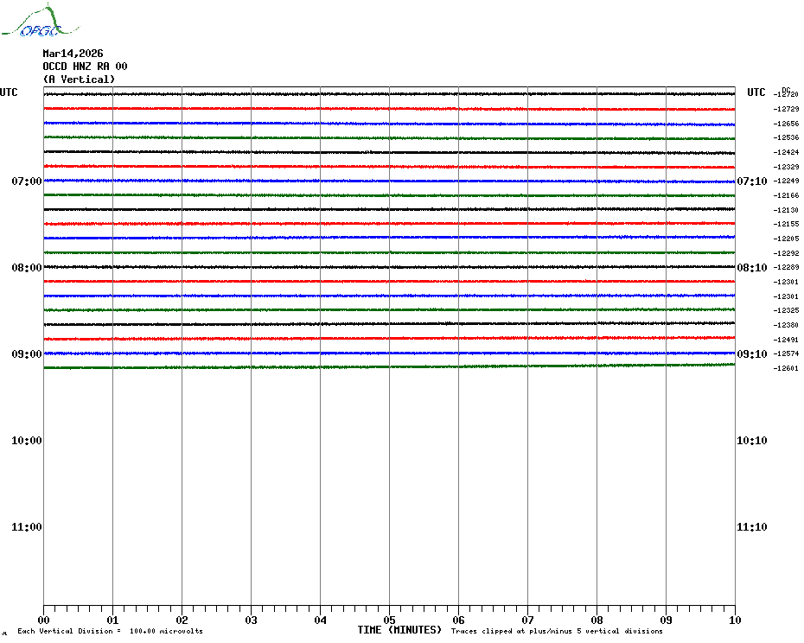Image resolution: width=804 pixels, height=643 pixels.
Task: Click the green and blue logo at top-left
Action: pos(31,22)
